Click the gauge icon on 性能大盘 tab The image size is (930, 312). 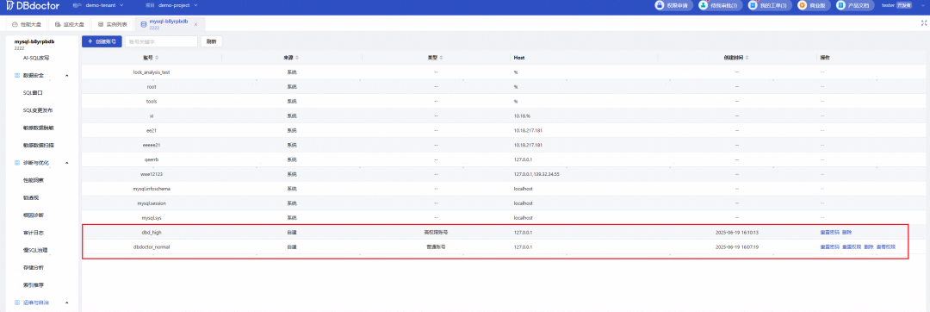[15, 24]
